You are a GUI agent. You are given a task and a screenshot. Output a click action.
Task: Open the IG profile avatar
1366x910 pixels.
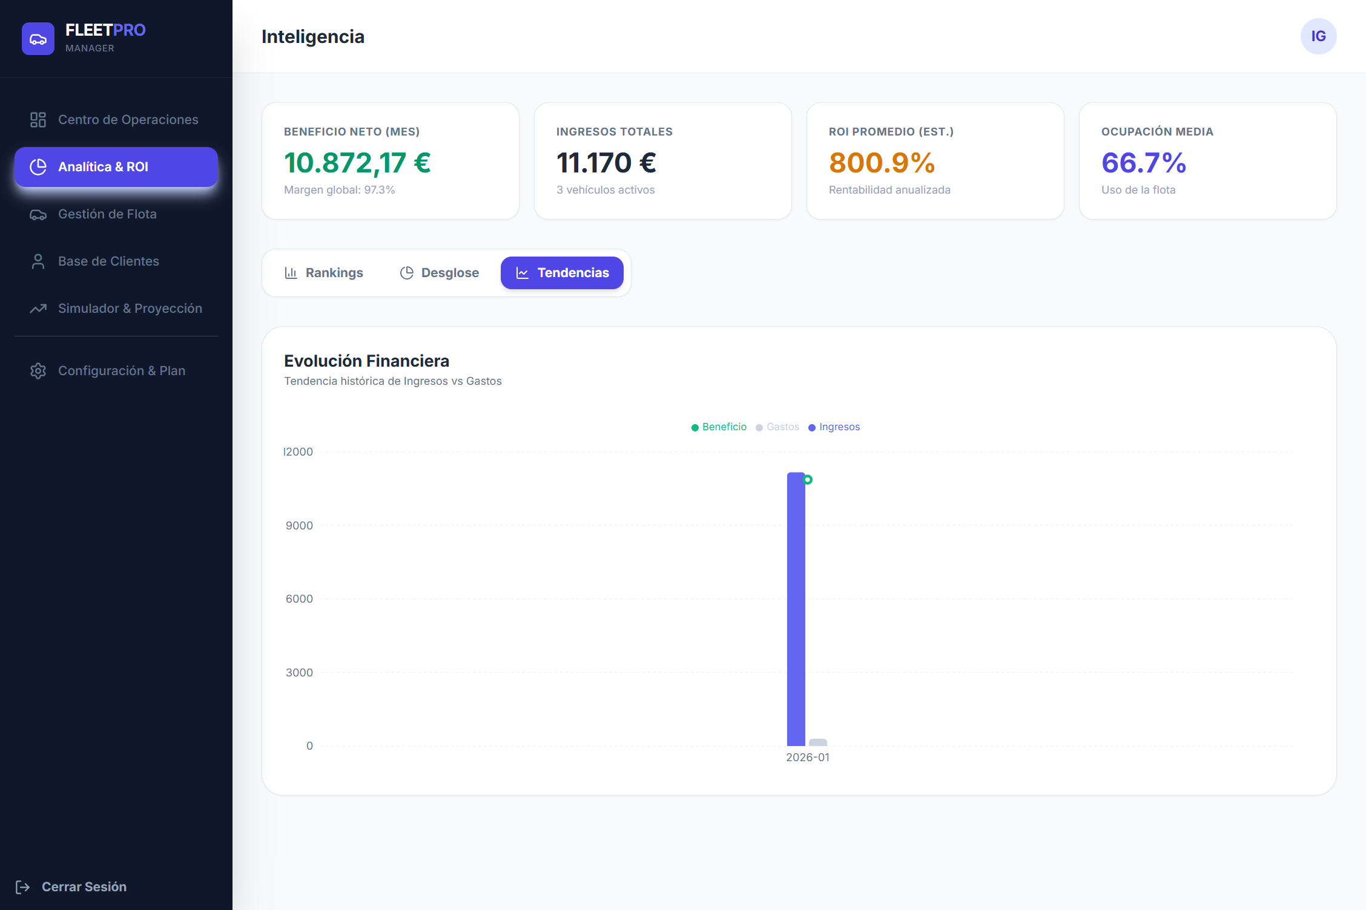click(1319, 36)
